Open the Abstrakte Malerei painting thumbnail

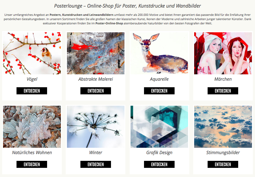[x=96, y=53]
